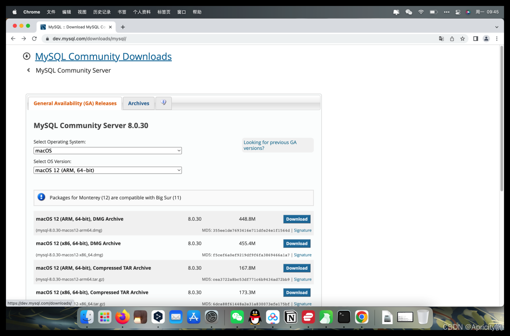Open the Chrome side panel
Viewport: 510px width, 336px height.
click(x=476, y=39)
